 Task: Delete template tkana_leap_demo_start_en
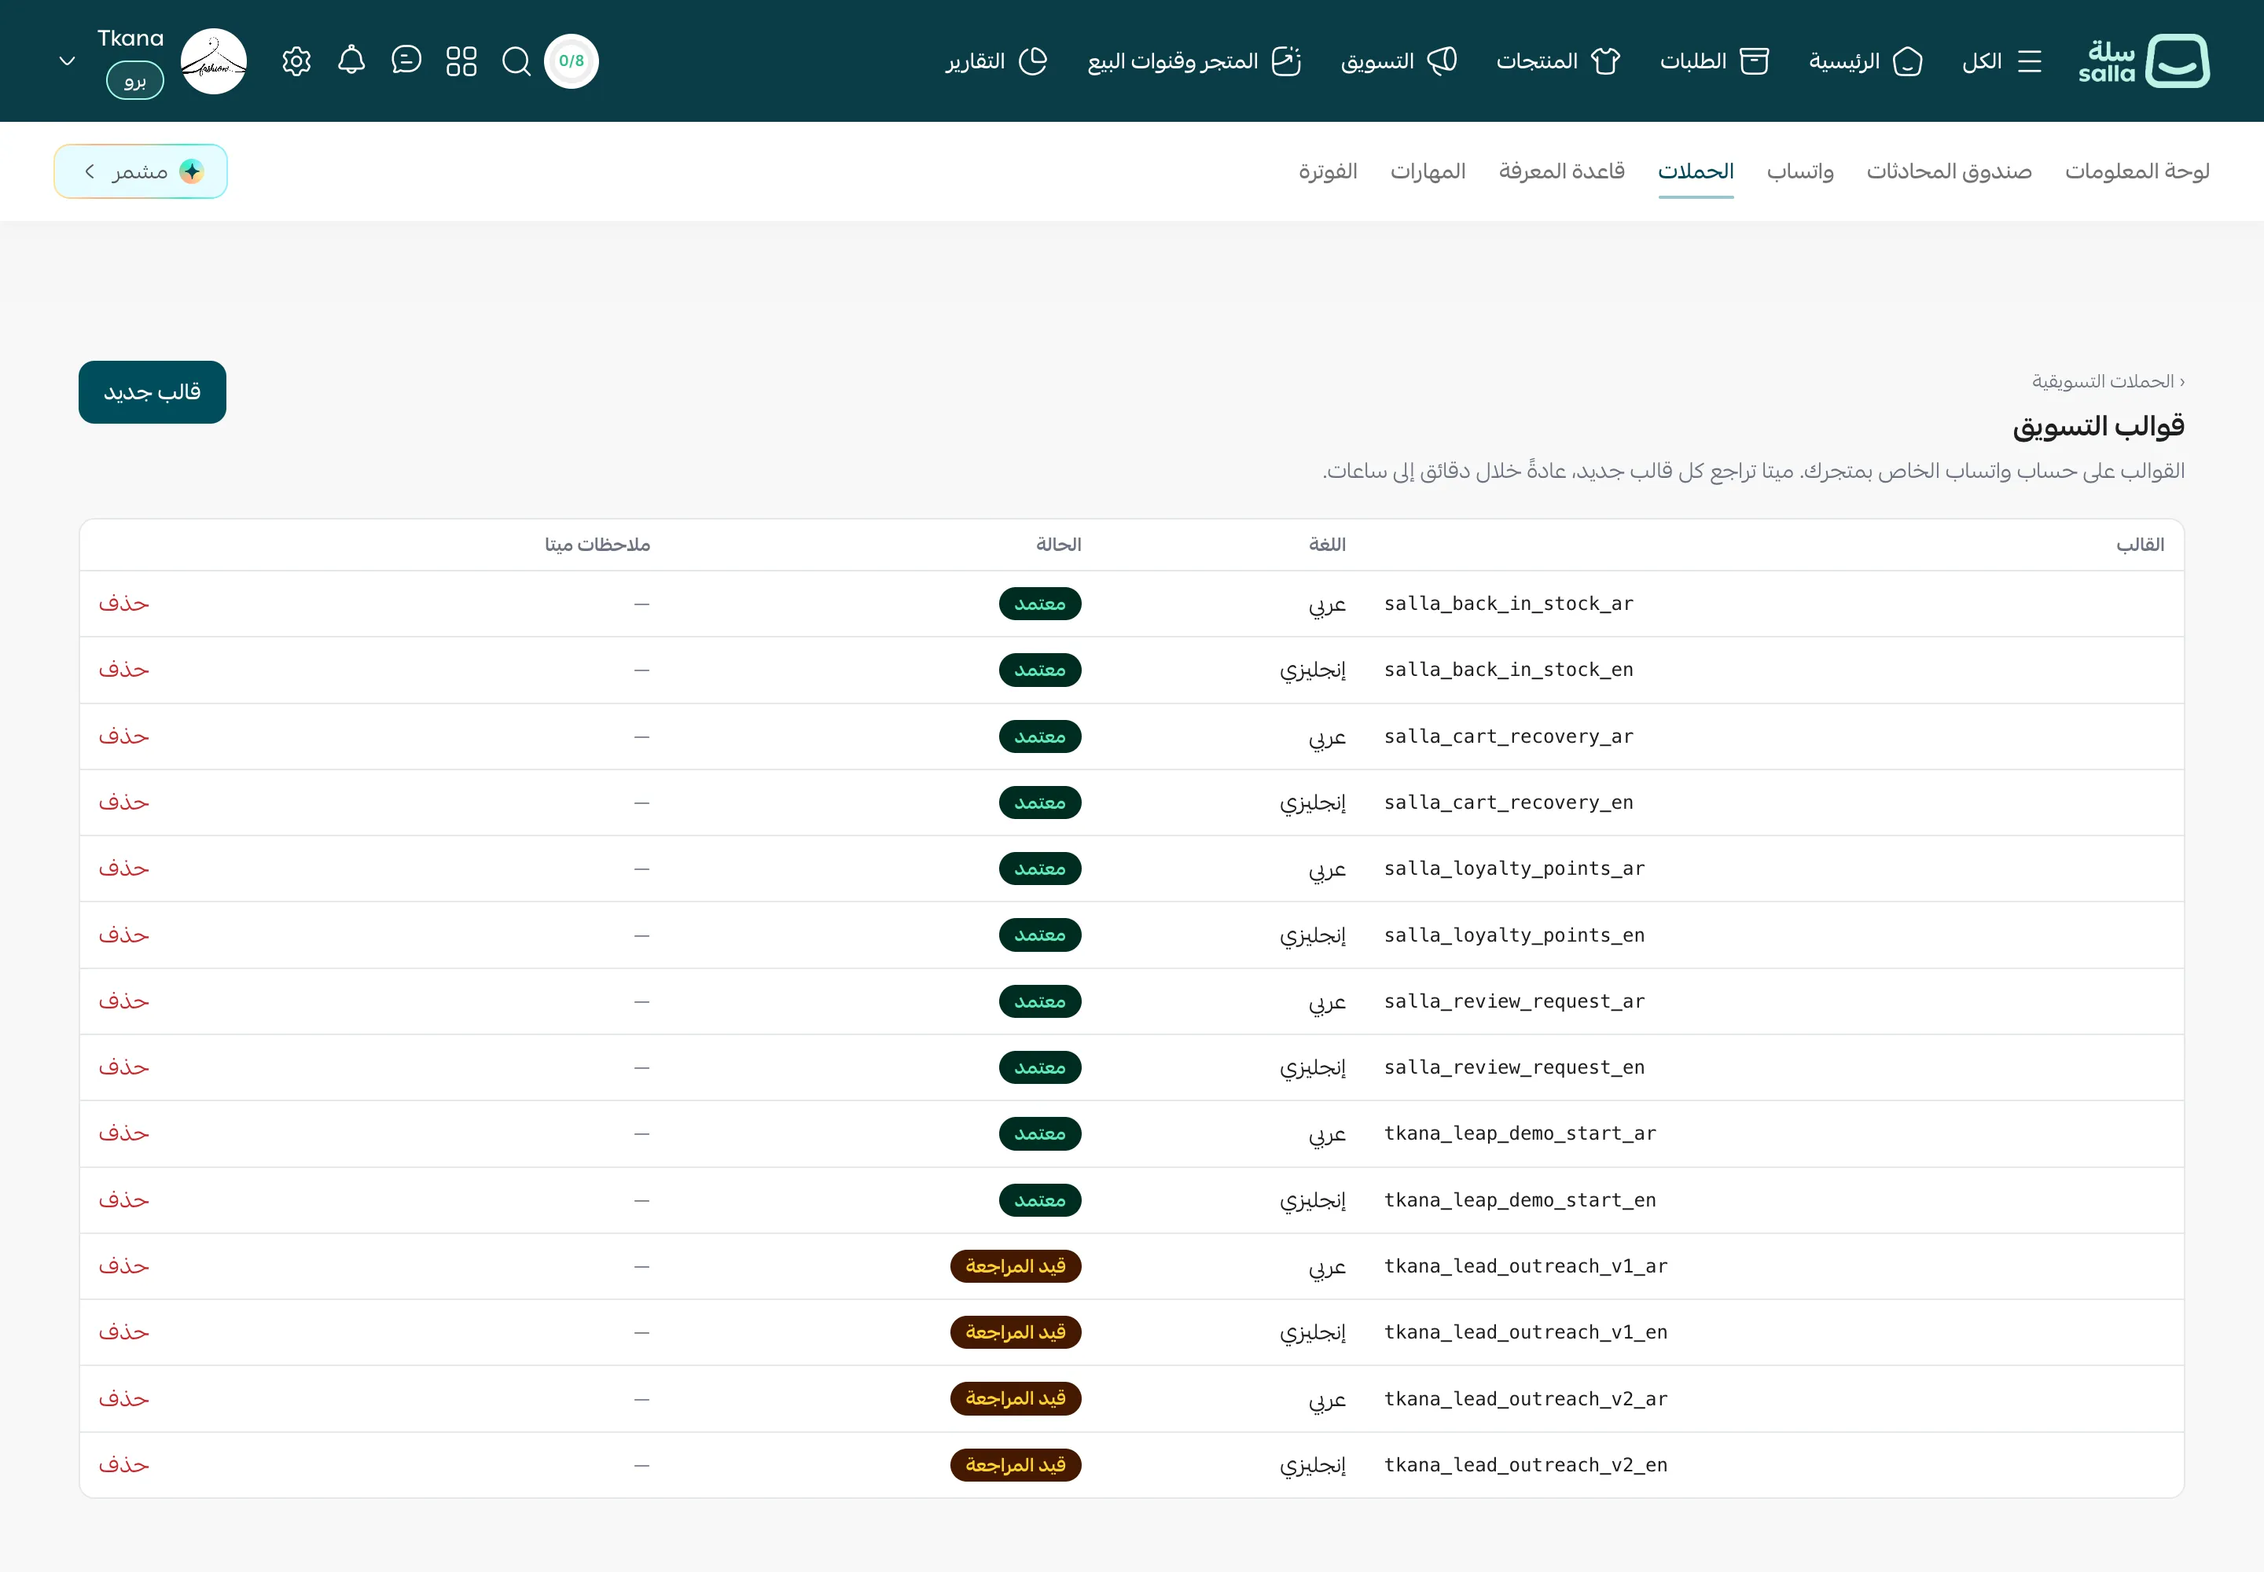124,1199
